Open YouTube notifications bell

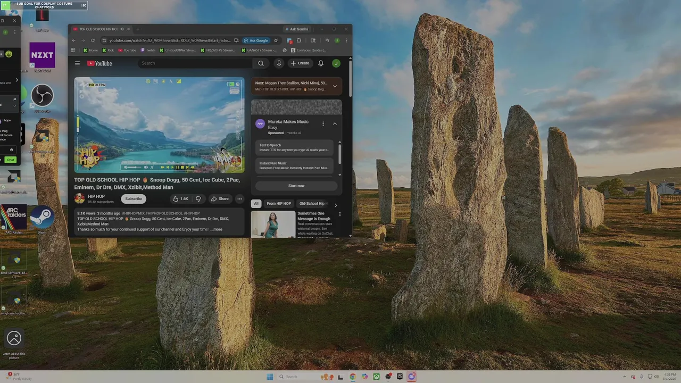click(x=321, y=63)
